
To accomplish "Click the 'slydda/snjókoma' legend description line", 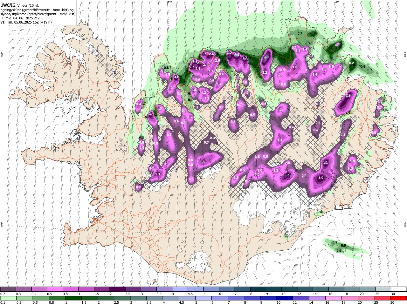I will [x=38, y=14].
